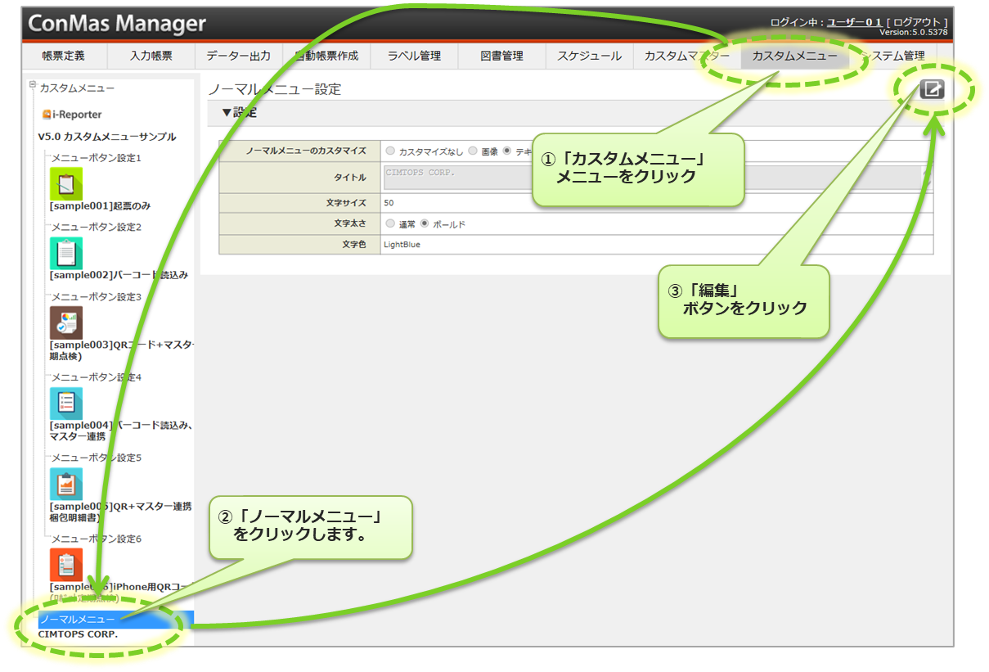The image size is (989, 672).
Task: Click the edit pencil button at top right
Action: click(x=932, y=90)
